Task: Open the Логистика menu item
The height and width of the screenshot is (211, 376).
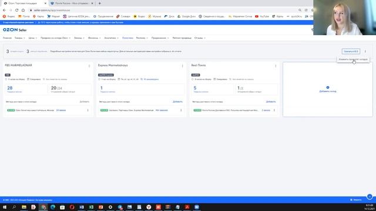Action: (127, 38)
